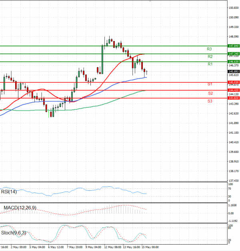240x251 pixels.
Task: Click the 146.630 green price tag
Action: (233, 62)
